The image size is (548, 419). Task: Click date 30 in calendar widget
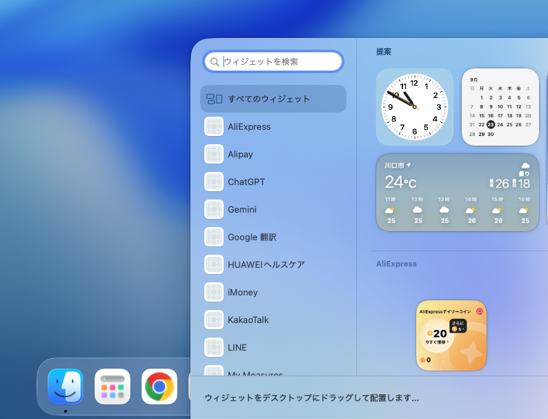click(x=491, y=134)
